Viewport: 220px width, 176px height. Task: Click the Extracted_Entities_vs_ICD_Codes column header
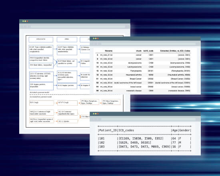tap(175, 51)
